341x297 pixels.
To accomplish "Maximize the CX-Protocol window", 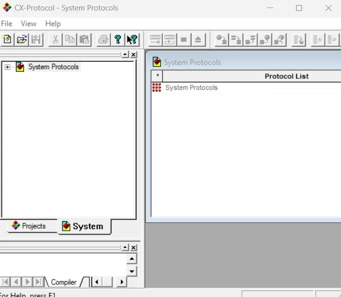I will [x=299, y=8].
